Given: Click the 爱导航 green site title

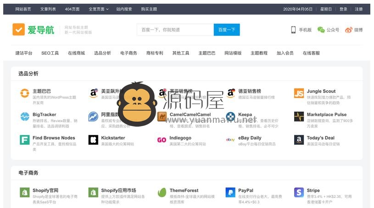Looking at the screenshot, I should tap(41, 30).
